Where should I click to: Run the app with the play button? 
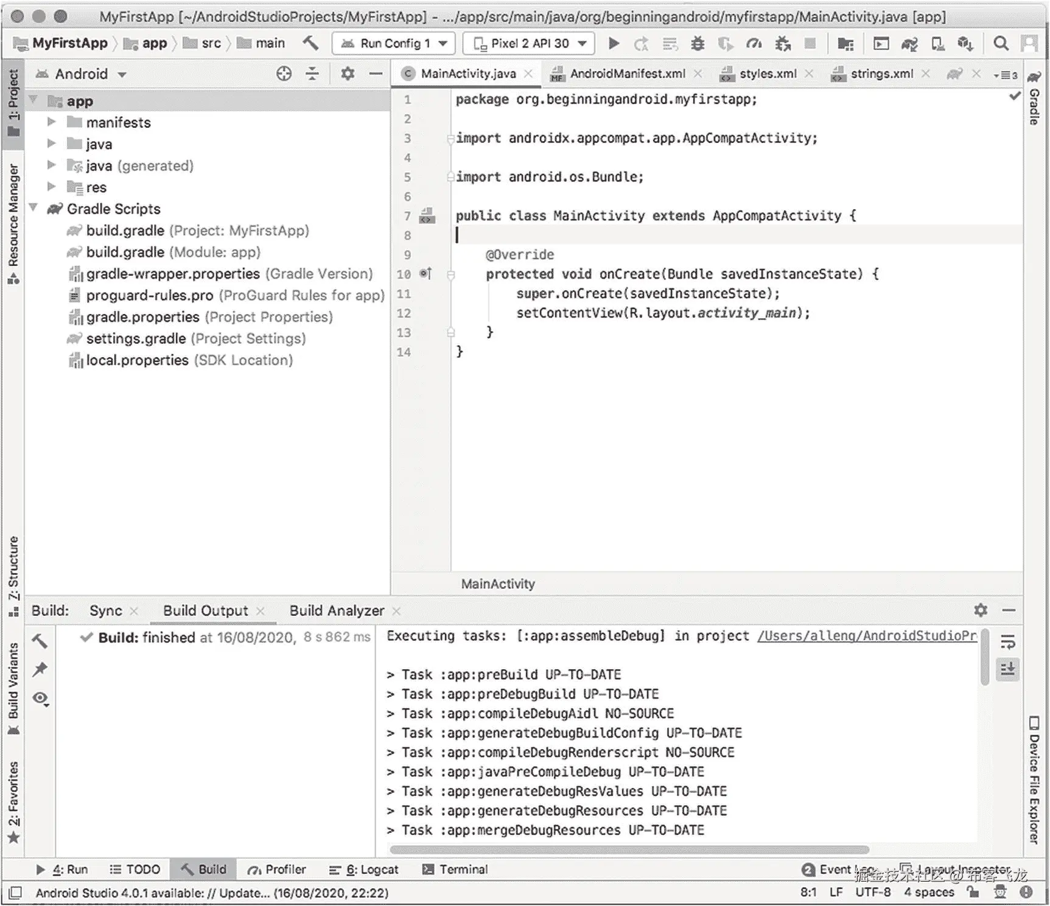click(614, 43)
